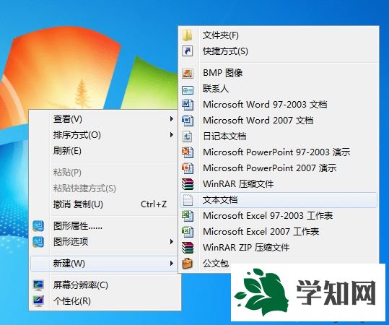Choose 刷新(E) from the context menu
Viewport: 389px width, 325px height.
(x=103, y=151)
